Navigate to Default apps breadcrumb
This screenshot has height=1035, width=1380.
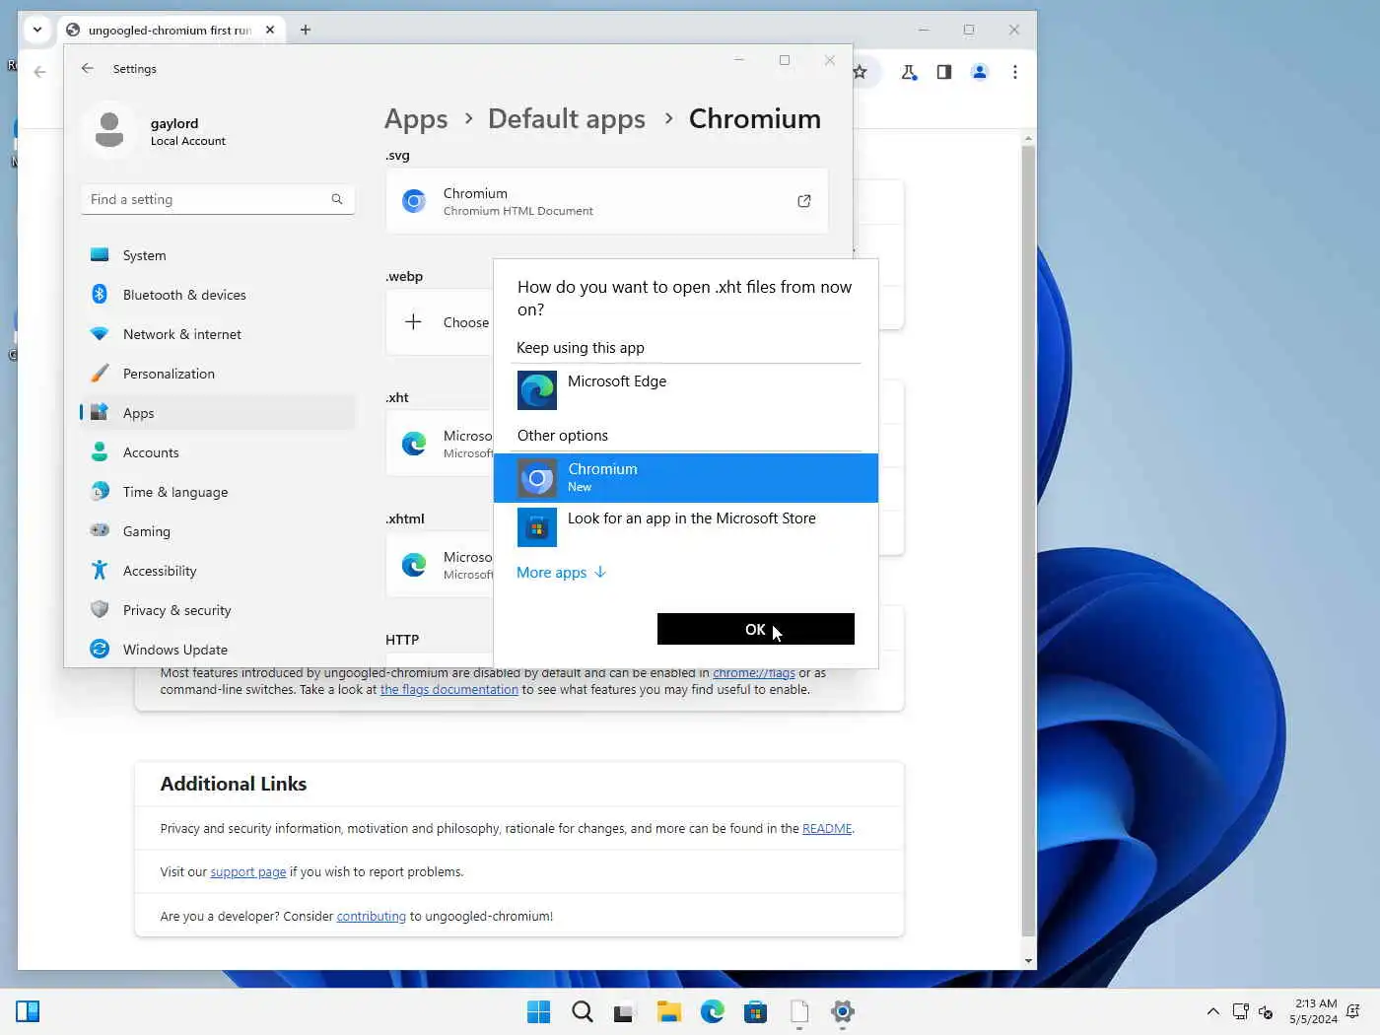[x=567, y=119]
